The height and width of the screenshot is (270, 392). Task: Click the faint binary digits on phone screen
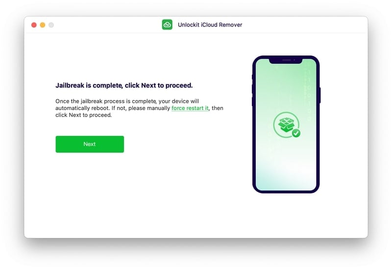[308, 93]
